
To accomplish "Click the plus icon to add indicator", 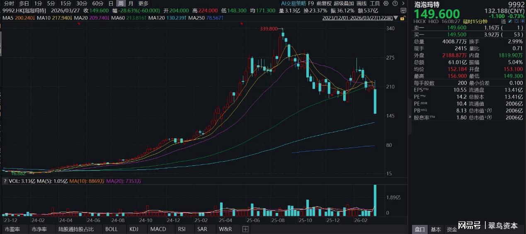I will (245, 229).
